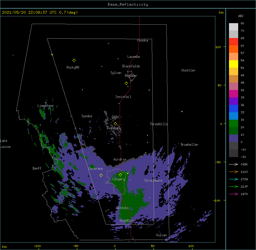Click the Vulcan town label
The image size is (256, 250).
(x=161, y=235)
